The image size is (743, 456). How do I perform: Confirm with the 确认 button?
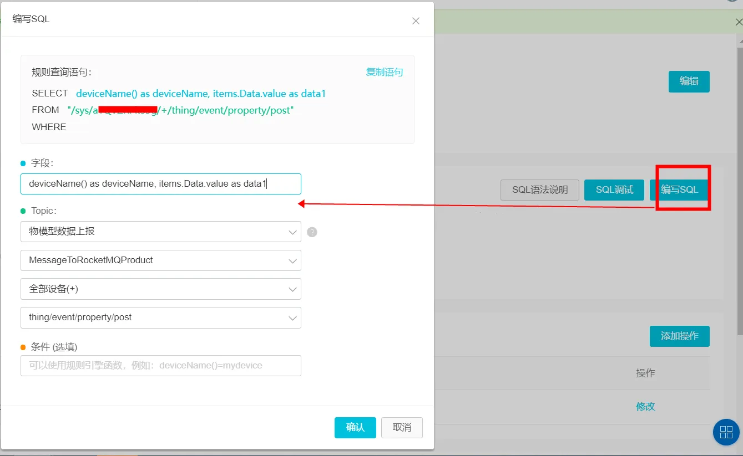[x=355, y=428]
